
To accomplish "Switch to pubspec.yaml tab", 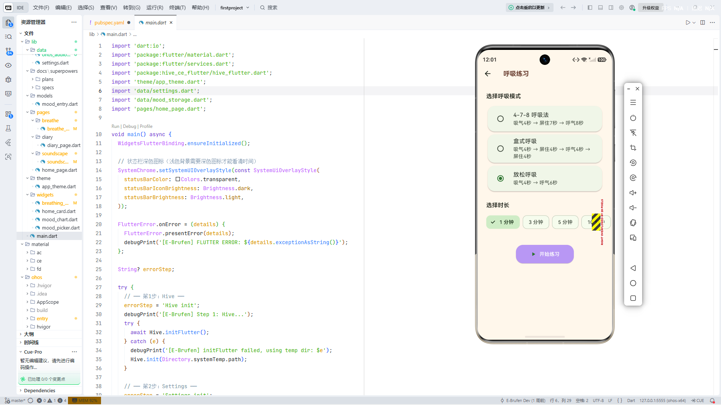I will [109, 22].
